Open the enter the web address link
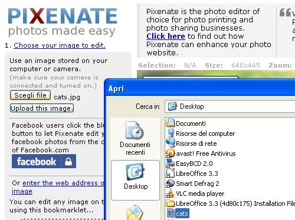 (58, 187)
